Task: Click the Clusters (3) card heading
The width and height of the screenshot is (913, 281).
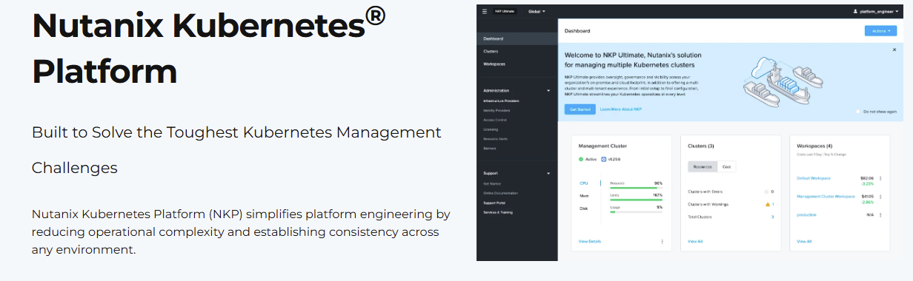Action: [700, 146]
